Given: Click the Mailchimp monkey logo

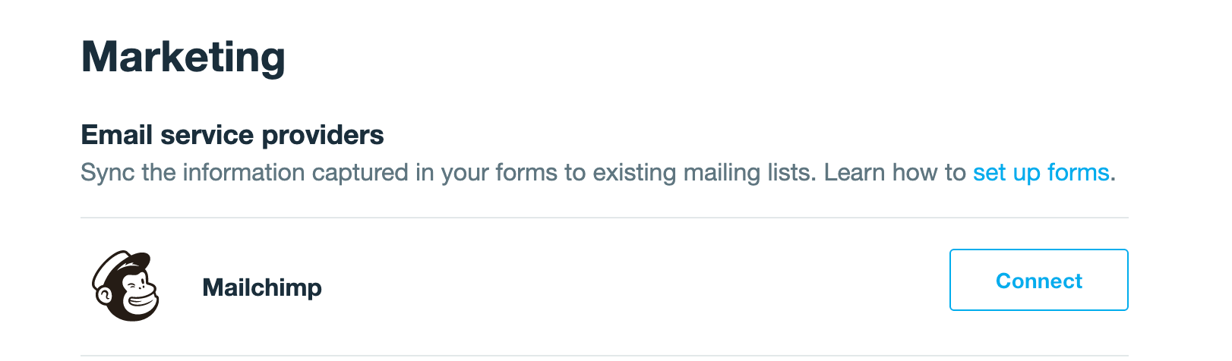Looking at the screenshot, I should pyautogui.click(x=125, y=286).
